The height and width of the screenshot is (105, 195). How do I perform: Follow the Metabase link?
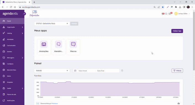(x=55, y=104)
